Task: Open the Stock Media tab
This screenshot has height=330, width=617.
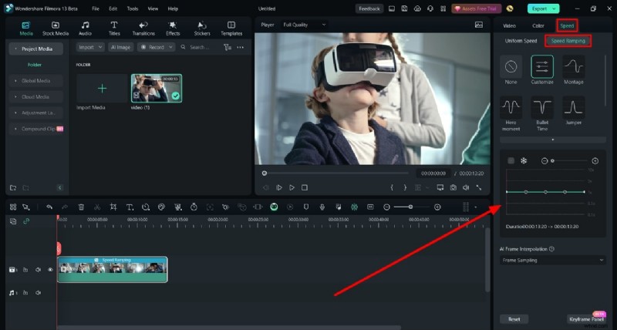Action: pyautogui.click(x=56, y=29)
